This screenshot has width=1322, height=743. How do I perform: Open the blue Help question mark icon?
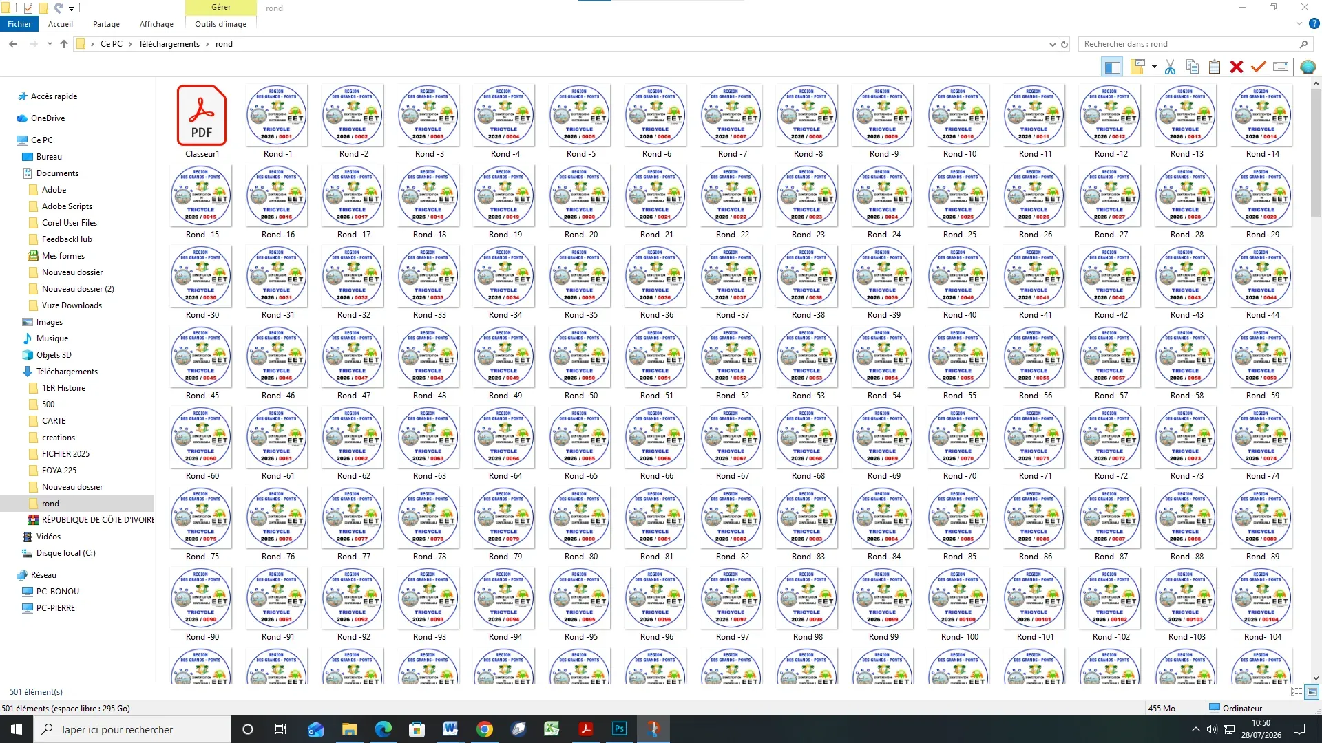tap(1314, 23)
